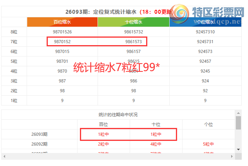The image size is (248, 166).
Task: Click the horizontal scrollbar left arrow
Action: tap(4, 157)
